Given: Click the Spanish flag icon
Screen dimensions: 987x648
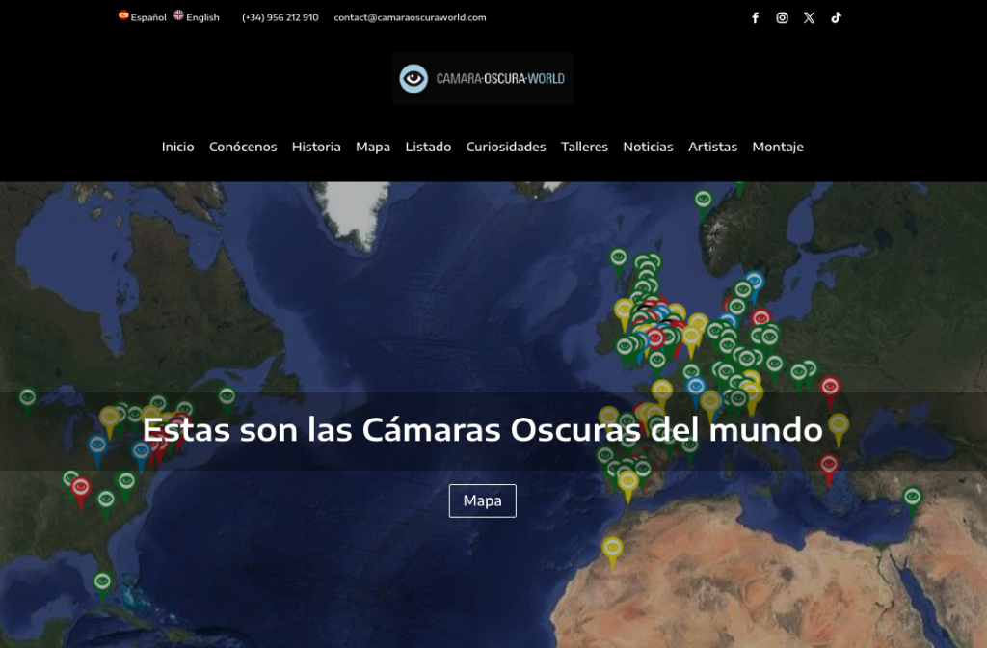Looking at the screenshot, I should click(123, 15).
